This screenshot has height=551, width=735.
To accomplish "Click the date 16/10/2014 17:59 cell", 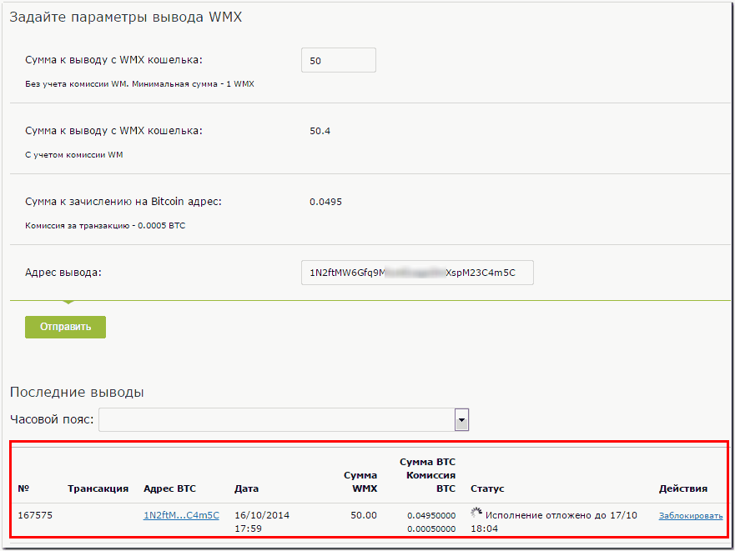I will click(262, 522).
